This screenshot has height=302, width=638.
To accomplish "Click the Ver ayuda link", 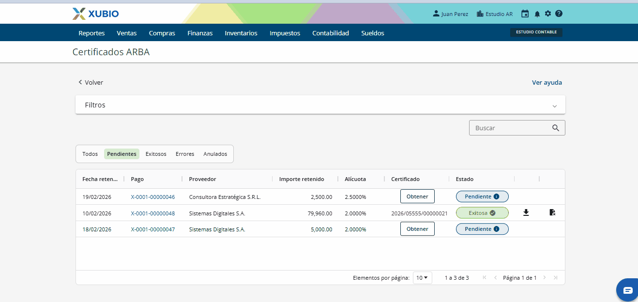I will pyautogui.click(x=547, y=82).
